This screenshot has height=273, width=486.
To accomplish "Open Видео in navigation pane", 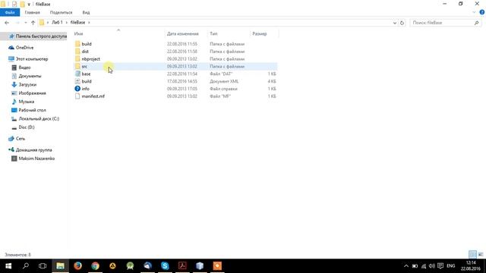I will click(x=24, y=67).
